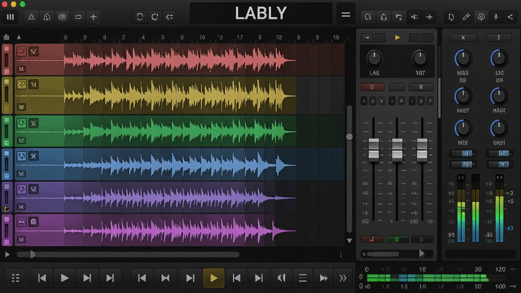Expand timeline with triangle above track list
521x293 pixels.
pos(19,37)
